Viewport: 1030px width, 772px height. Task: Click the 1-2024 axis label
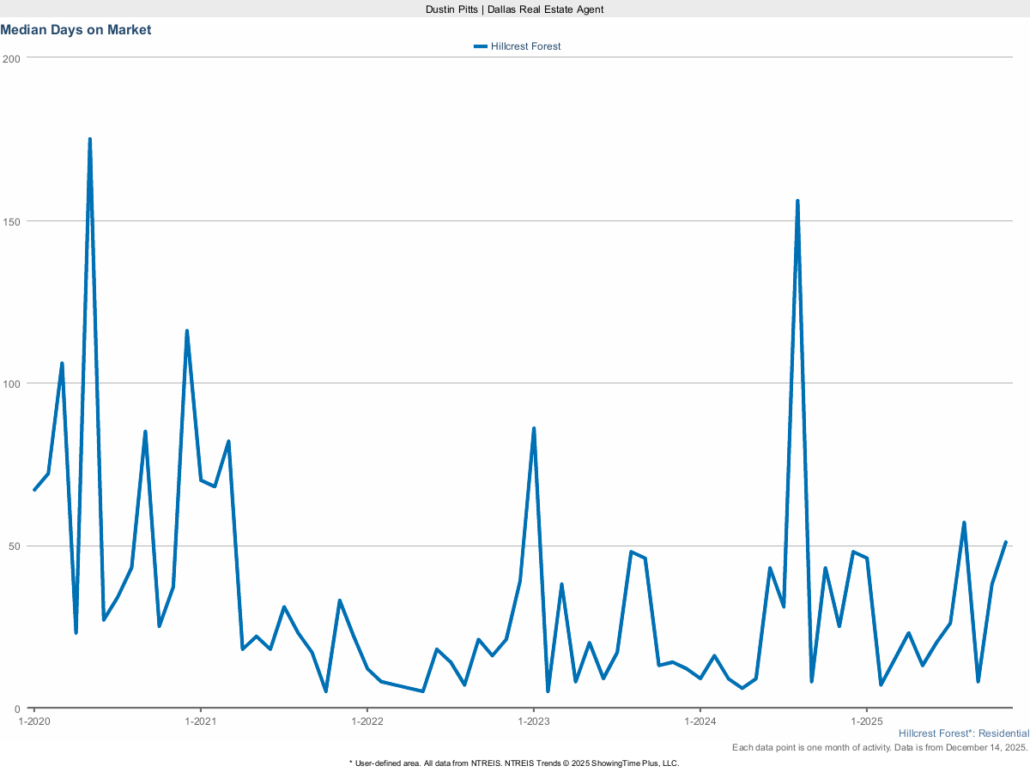tap(701, 721)
